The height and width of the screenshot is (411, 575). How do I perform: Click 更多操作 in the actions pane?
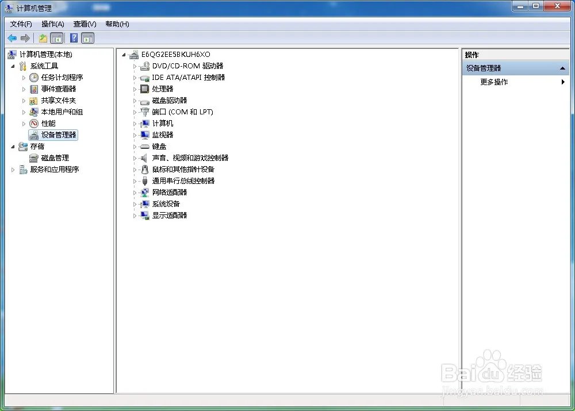(494, 82)
